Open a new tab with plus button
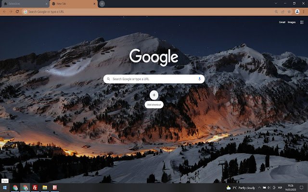 pyautogui.click(x=102, y=4)
